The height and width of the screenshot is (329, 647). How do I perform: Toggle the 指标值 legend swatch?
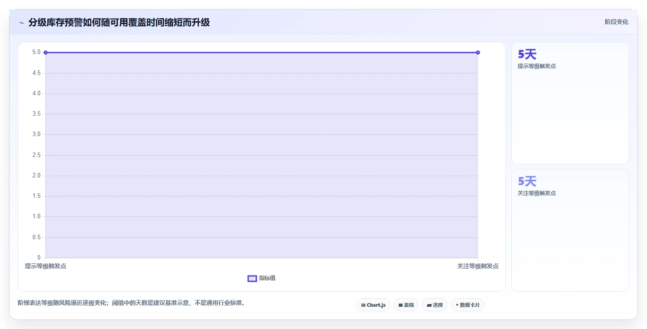point(252,278)
